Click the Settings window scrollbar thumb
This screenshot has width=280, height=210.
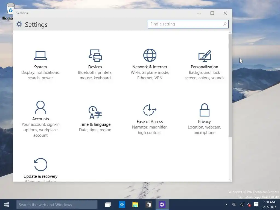pyautogui.click(x=230, y=86)
